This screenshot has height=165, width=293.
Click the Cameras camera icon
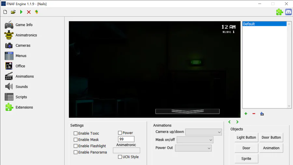pyautogui.click(x=9, y=45)
